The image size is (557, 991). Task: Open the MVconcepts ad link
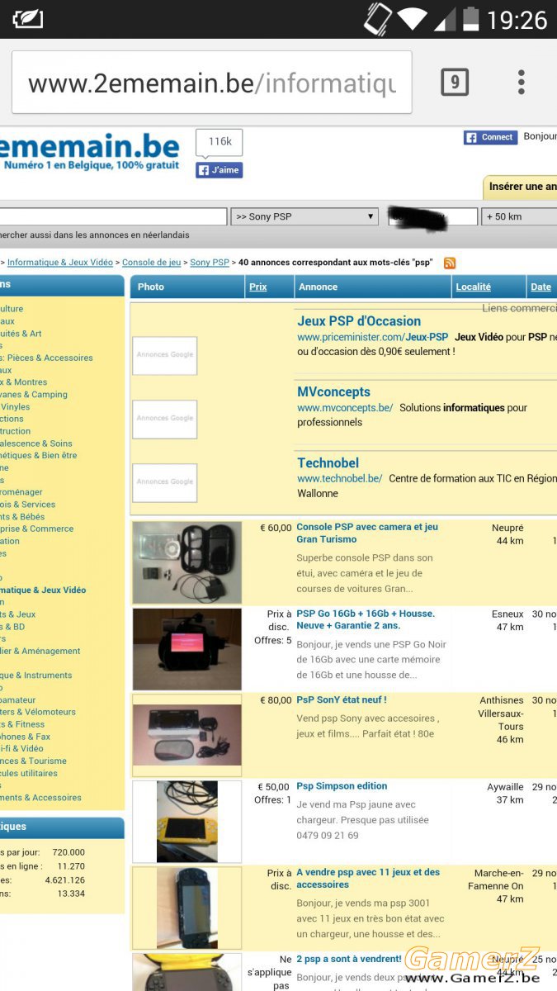pyautogui.click(x=333, y=392)
